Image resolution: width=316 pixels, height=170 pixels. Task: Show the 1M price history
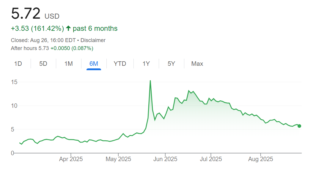point(69,64)
